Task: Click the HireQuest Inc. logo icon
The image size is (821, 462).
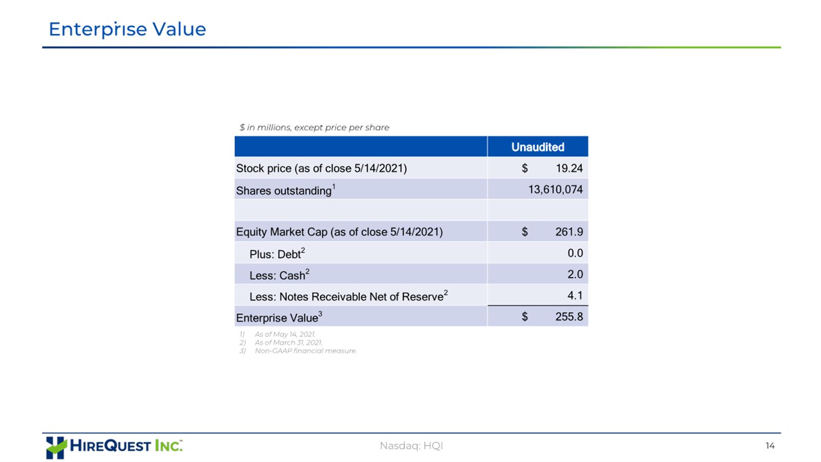Action: (56, 448)
